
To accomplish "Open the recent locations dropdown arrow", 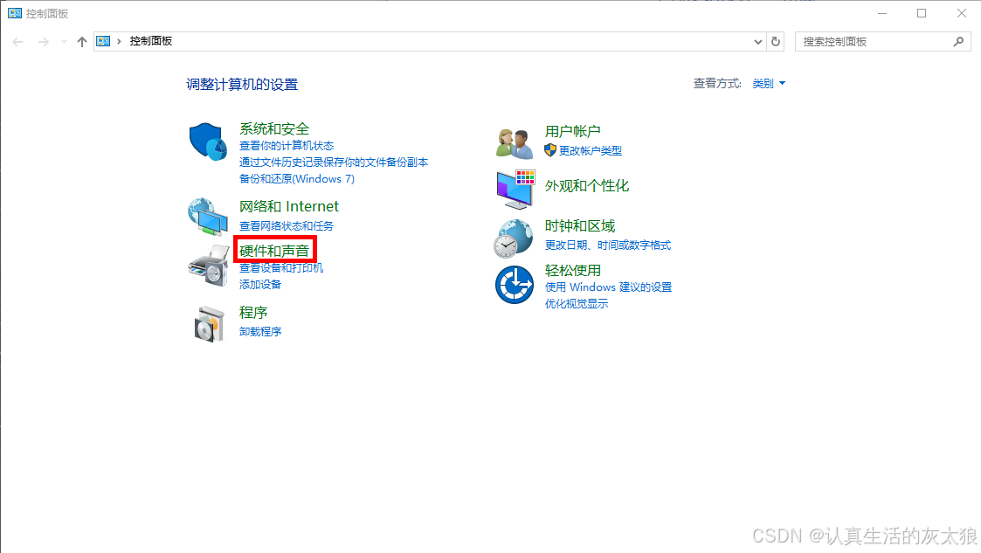I will point(64,42).
